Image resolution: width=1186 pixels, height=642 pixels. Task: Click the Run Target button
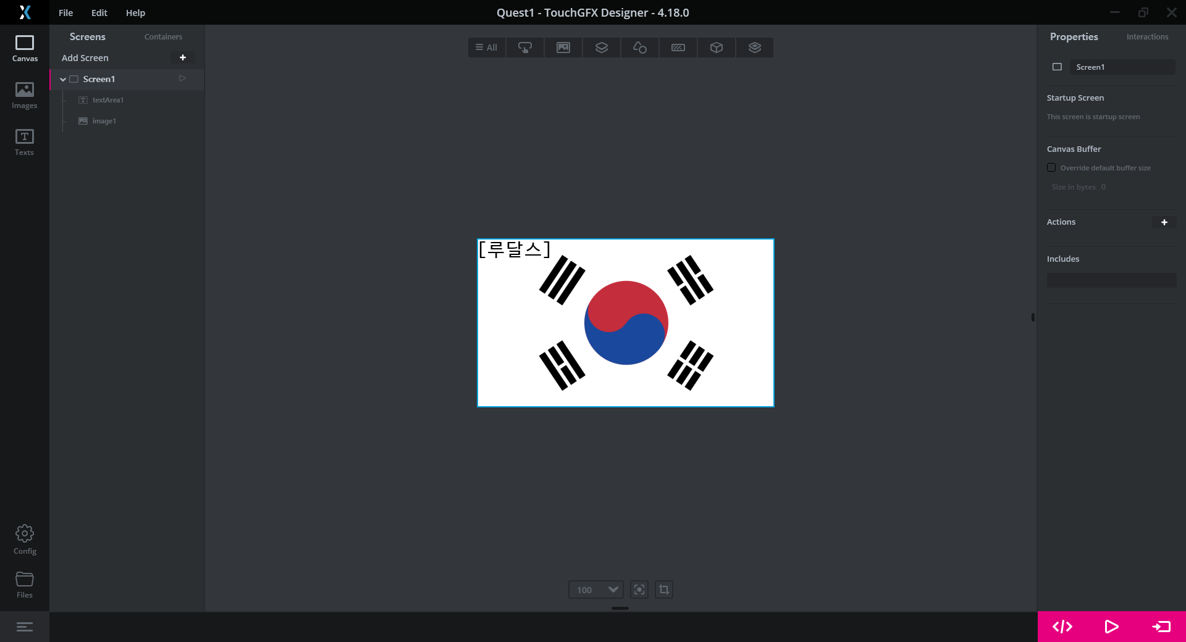[x=1161, y=627]
